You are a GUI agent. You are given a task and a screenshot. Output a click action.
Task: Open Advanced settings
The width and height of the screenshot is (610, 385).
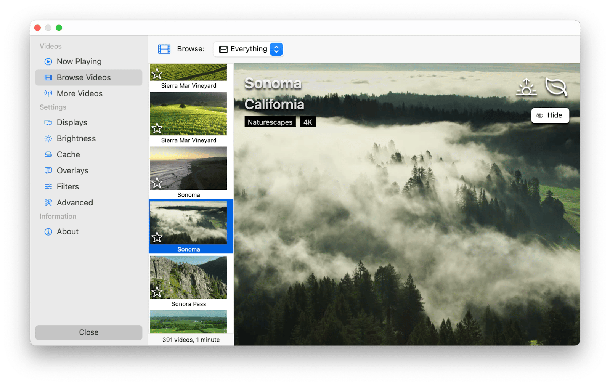(x=88, y=202)
